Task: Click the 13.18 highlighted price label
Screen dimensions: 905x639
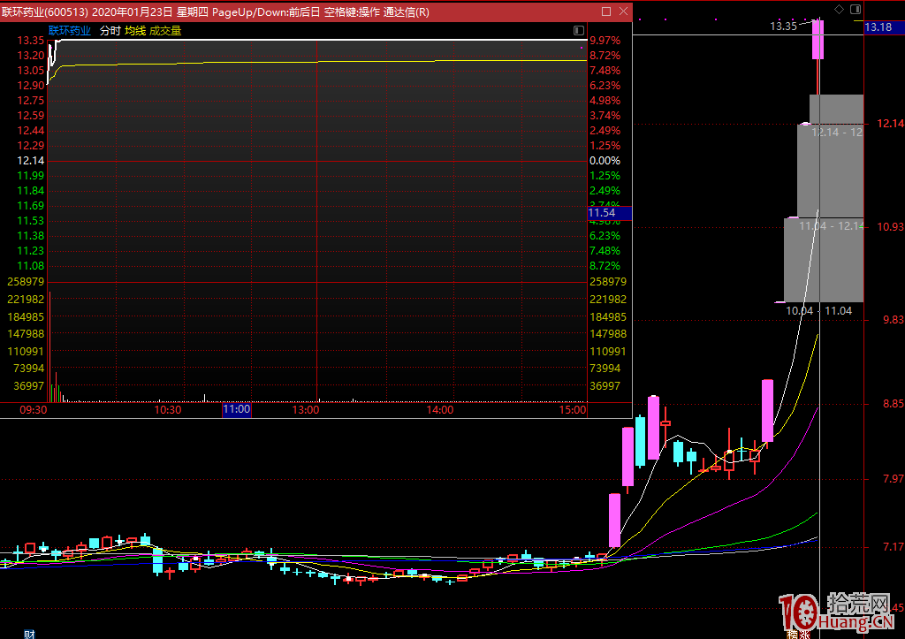Action: [x=878, y=27]
